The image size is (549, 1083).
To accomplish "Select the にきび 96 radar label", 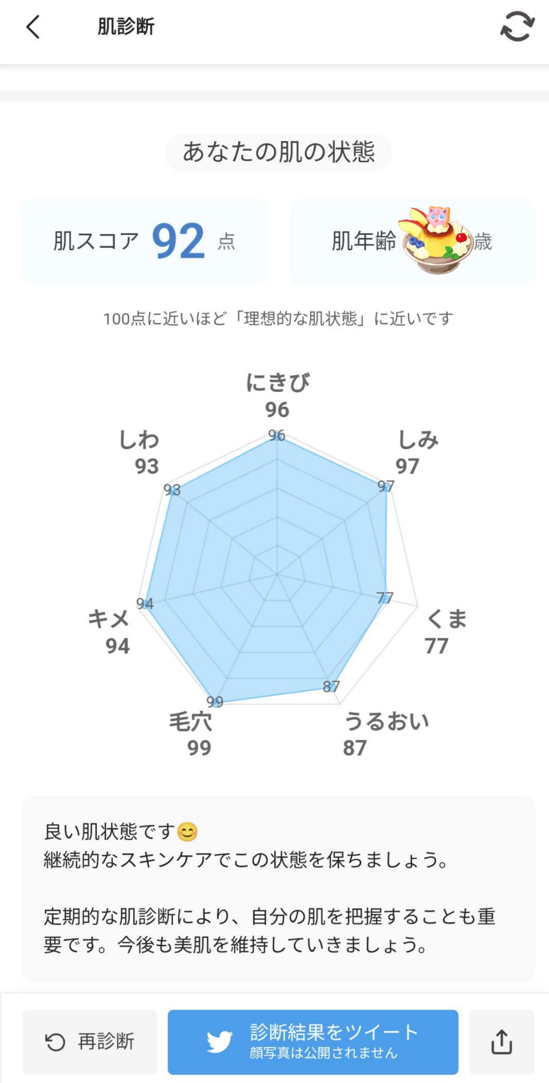I will (277, 396).
